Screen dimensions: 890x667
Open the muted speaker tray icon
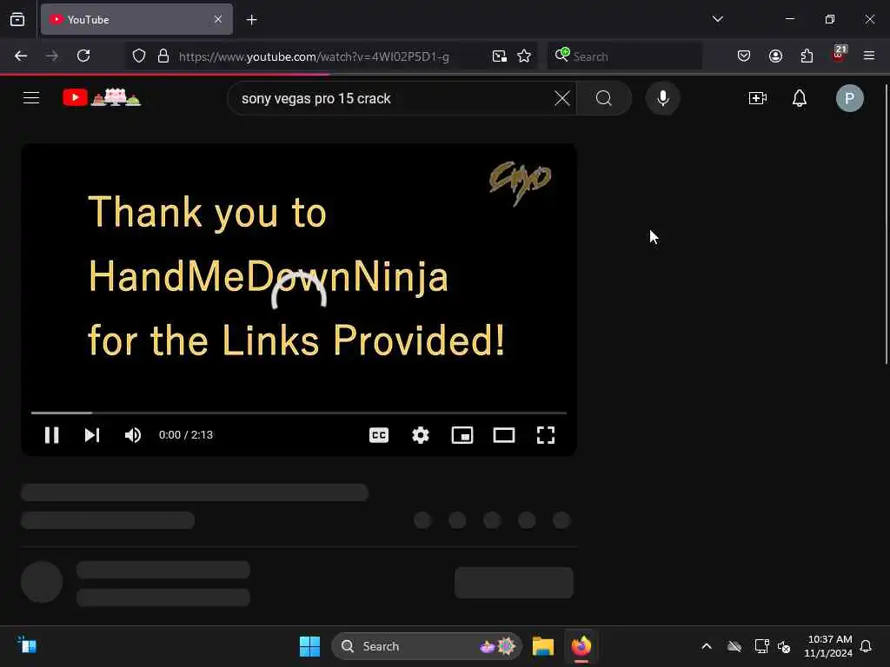click(x=785, y=646)
